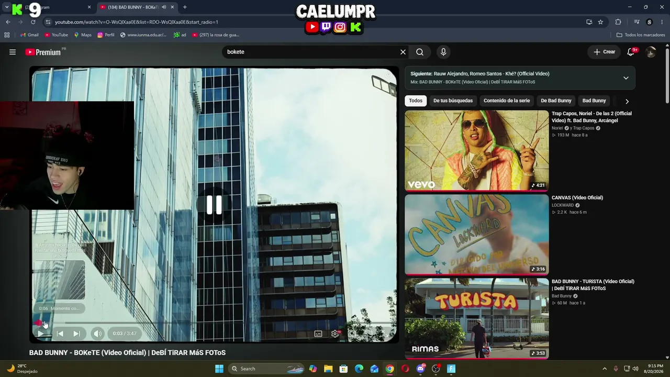Open the account avatar menu
670x377 pixels.
[651, 52]
